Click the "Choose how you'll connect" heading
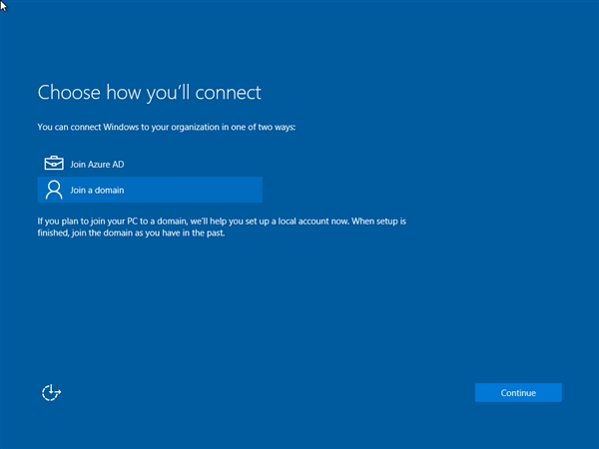The image size is (599, 449). (149, 93)
